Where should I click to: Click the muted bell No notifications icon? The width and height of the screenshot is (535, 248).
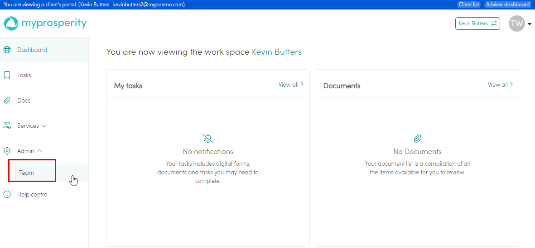(x=208, y=139)
